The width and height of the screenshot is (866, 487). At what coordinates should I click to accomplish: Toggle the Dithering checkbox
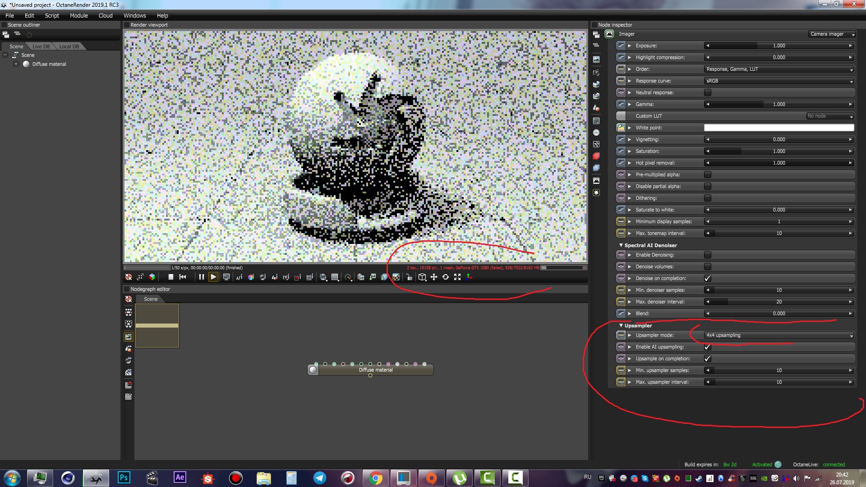click(x=708, y=198)
